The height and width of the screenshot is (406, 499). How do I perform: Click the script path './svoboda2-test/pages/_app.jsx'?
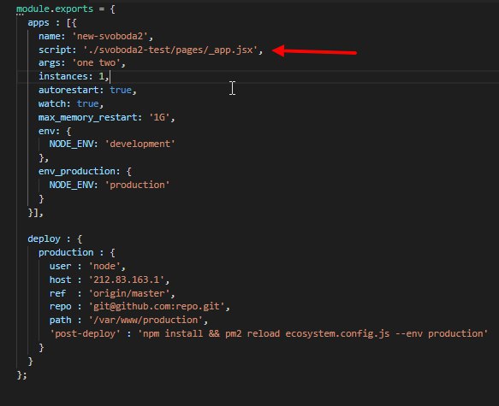click(x=170, y=50)
